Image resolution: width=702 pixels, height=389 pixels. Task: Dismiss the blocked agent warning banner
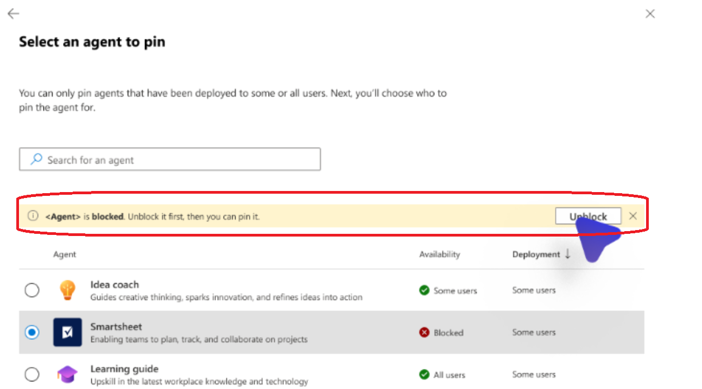coord(633,216)
